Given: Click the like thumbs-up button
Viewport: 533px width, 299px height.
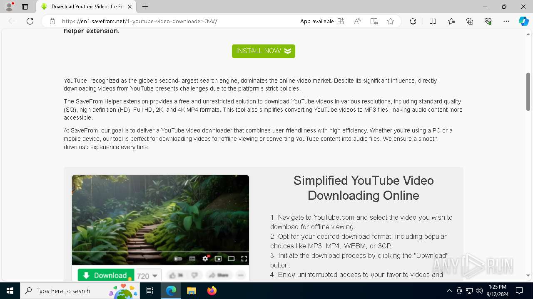Looking at the screenshot, I should [177, 275].
